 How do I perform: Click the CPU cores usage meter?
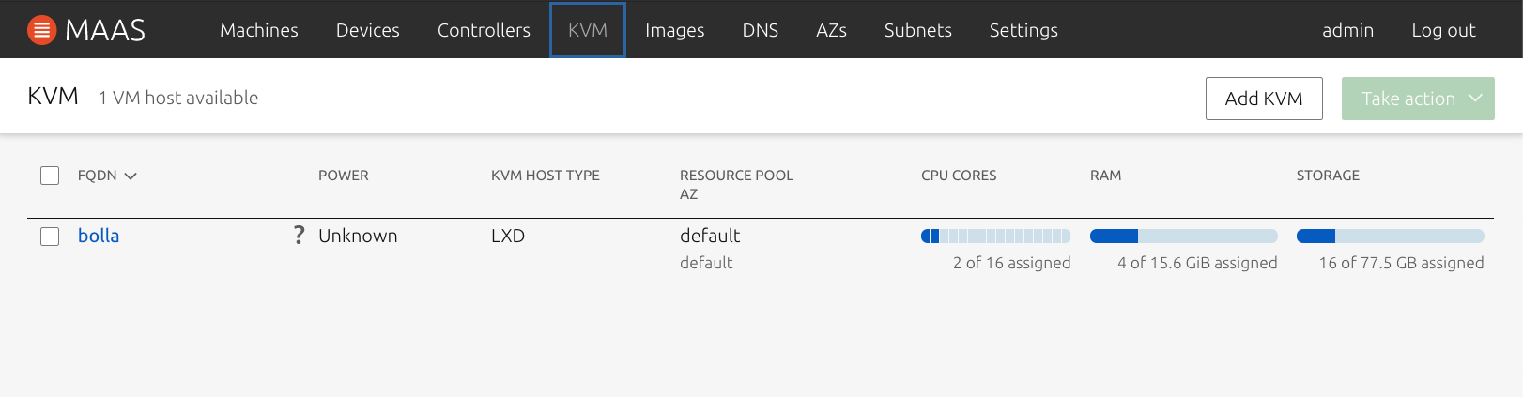[x=995, y=237]
